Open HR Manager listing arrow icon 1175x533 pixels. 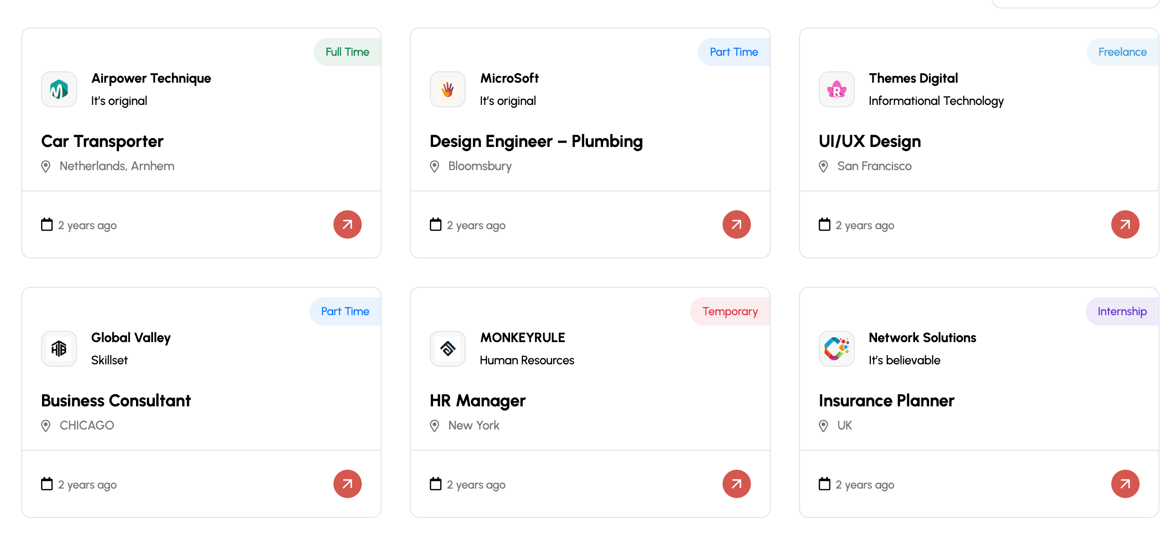pos(736,484)
